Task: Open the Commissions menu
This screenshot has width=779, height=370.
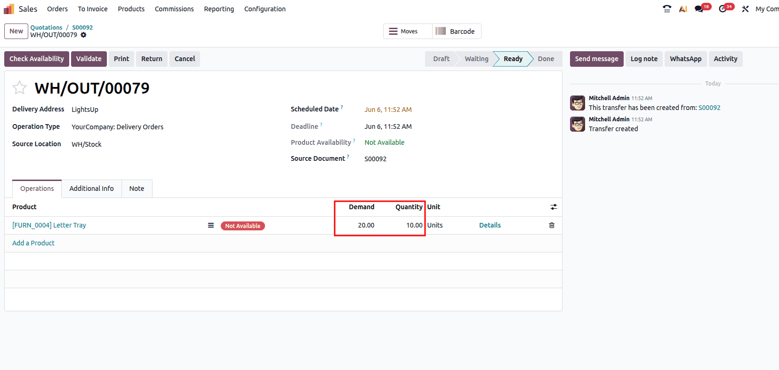Action: [x=174, y=9]
